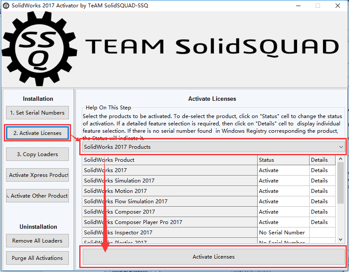Image resolution: width=349 pixels, height=272 pixels.
Task: Open Activate Xpress Products step
Action: point(37,175)
